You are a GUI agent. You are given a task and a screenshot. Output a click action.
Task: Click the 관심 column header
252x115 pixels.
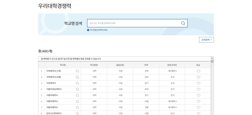click(x=198, y=65)
